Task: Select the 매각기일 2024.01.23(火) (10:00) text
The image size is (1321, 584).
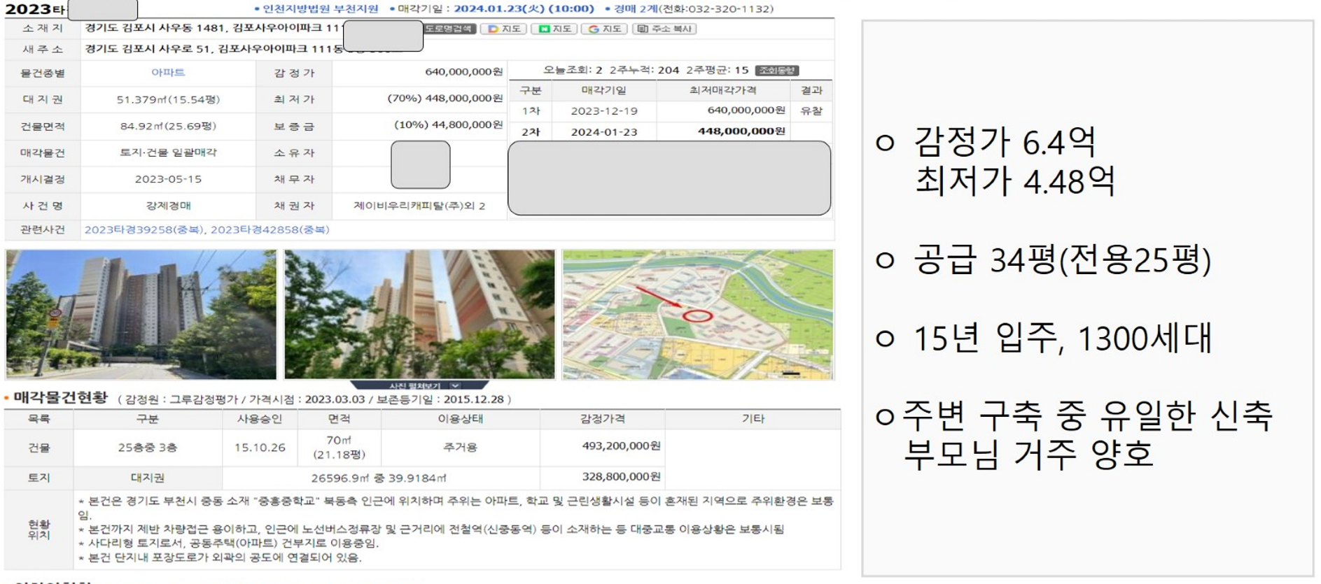Action: (x=495, y=8)
